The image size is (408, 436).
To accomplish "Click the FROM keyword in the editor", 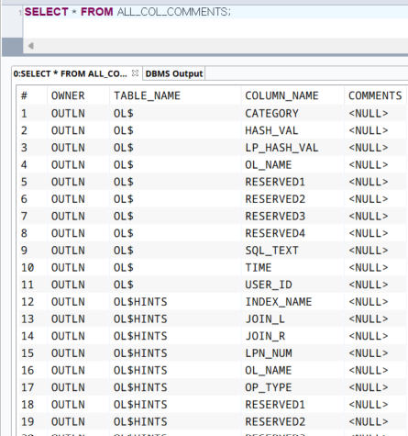I will point(97,12).
